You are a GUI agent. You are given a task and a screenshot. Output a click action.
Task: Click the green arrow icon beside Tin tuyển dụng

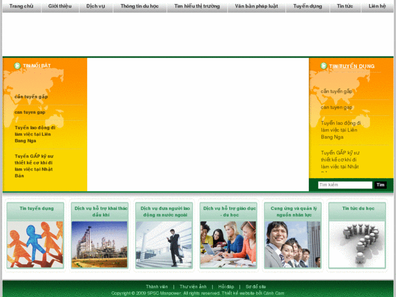tap(324, 66)
